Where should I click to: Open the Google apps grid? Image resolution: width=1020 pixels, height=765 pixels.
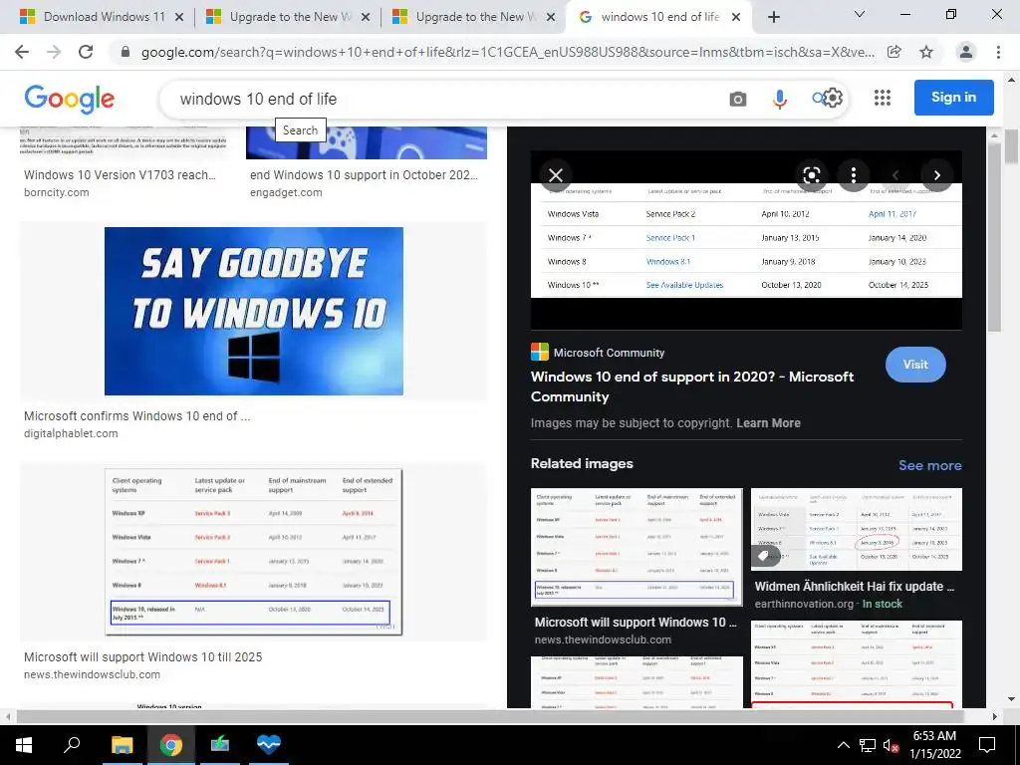(x=883, y=98)
